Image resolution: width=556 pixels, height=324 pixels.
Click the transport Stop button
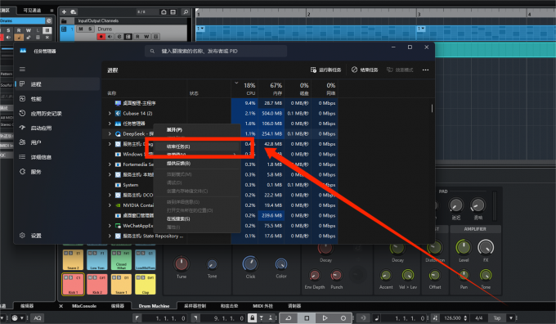(x=307, y=318)
